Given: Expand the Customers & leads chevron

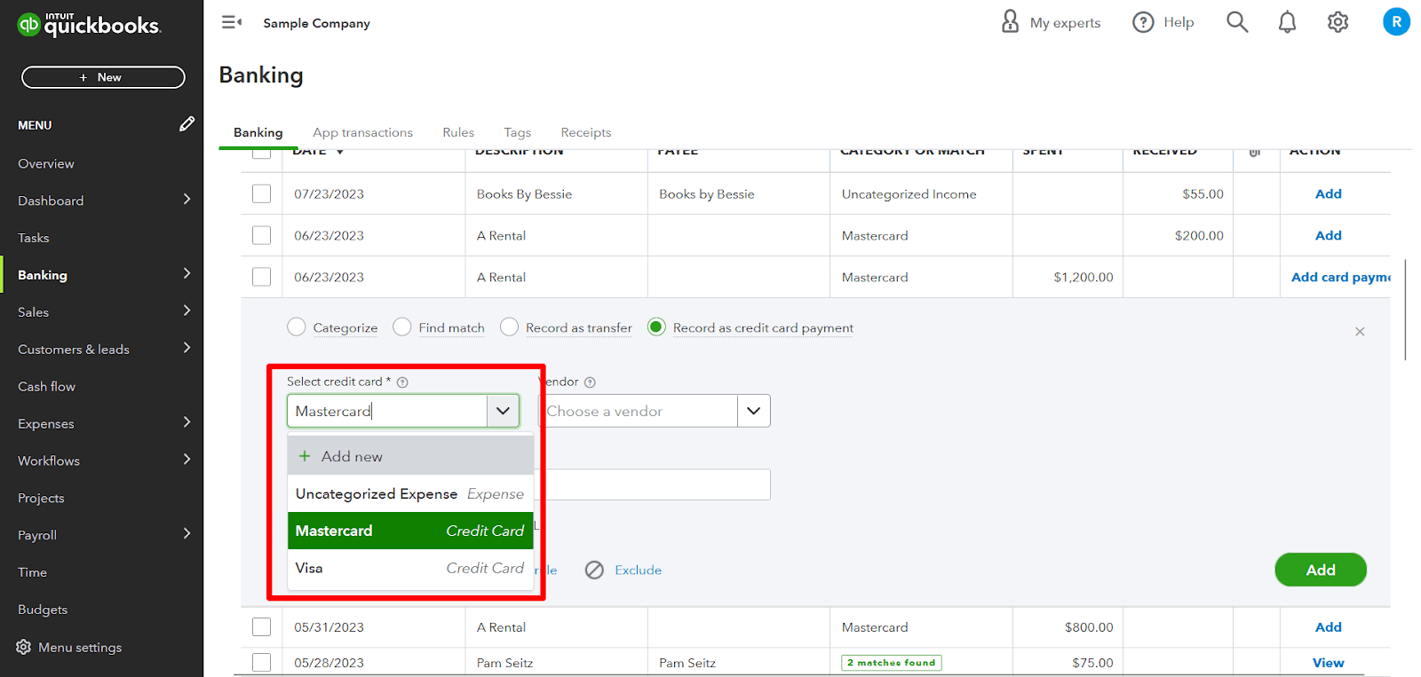Looking at the screenshot, I should point(187,349).
